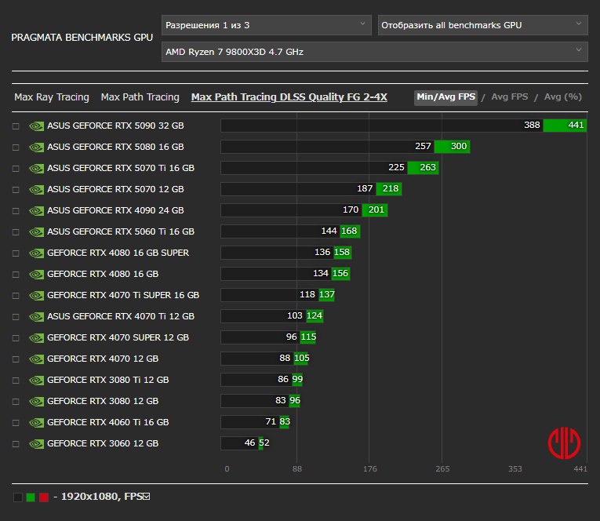This screenshot has height=521, width=600.
Task: Click the green legend color square
Action: click(31, 497)
